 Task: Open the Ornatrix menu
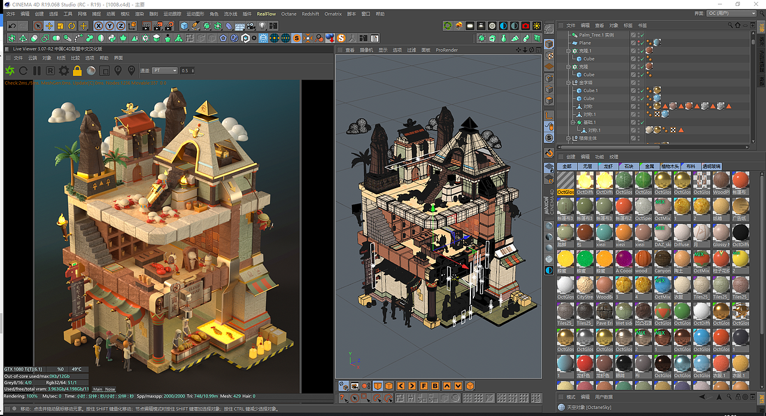click(333, 14)
